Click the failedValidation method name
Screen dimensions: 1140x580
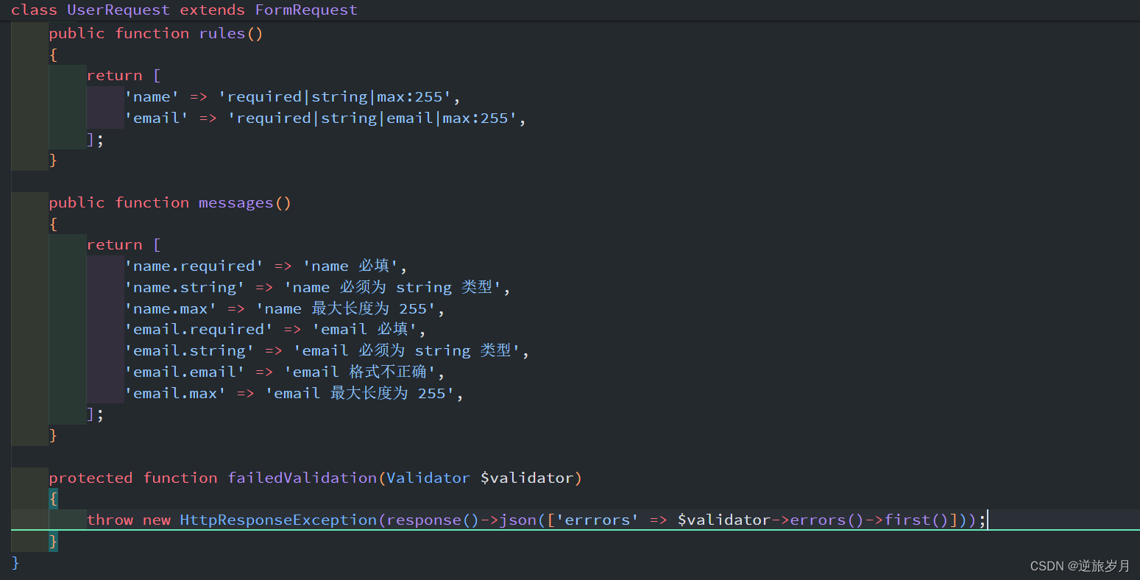[x=302, y=478]
